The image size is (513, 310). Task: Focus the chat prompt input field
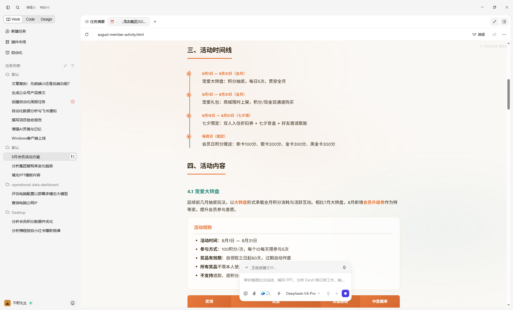coord(295,280)
